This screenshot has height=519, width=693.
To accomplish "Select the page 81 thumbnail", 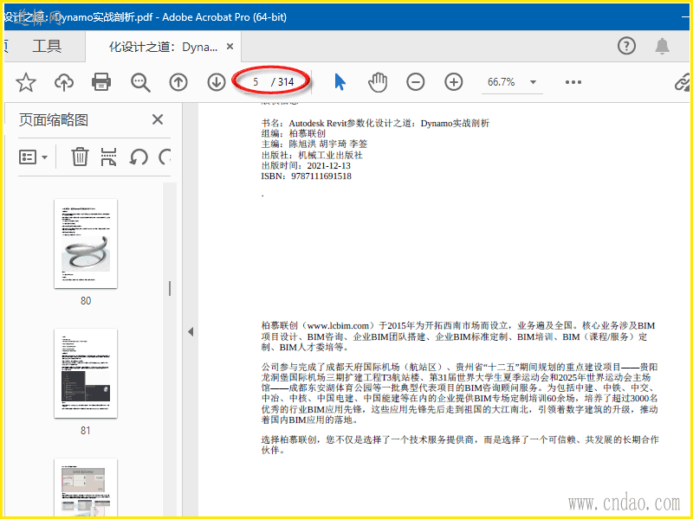I will click(x=86, y=374).
